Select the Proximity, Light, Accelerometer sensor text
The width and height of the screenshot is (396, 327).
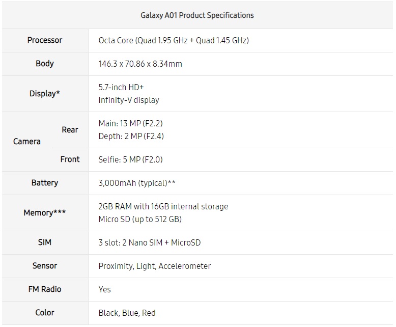154,266
